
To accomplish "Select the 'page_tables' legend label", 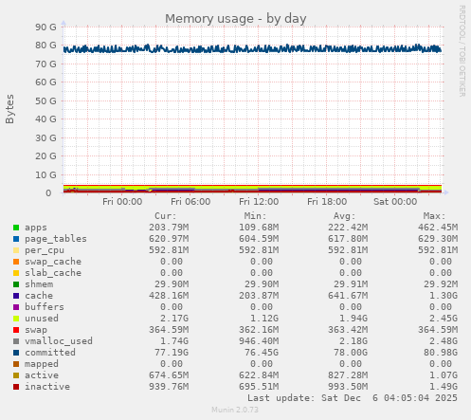I will coord(56,239).
